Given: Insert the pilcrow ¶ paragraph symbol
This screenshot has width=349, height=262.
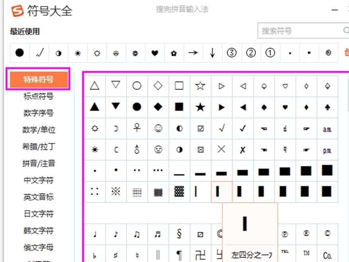Looking at the screenshot, I should point(179,255).
